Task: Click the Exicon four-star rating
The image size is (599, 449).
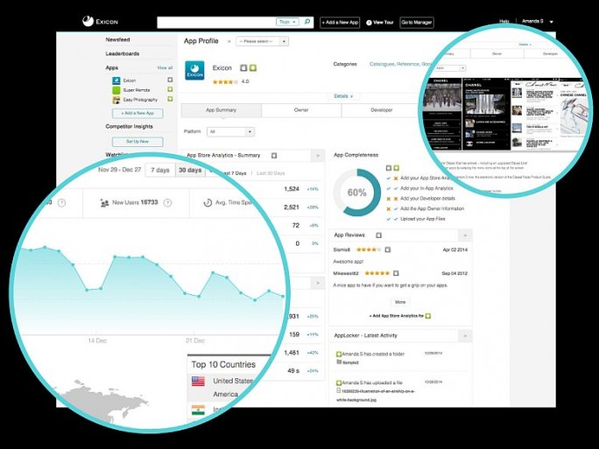Action: (225, 81)
